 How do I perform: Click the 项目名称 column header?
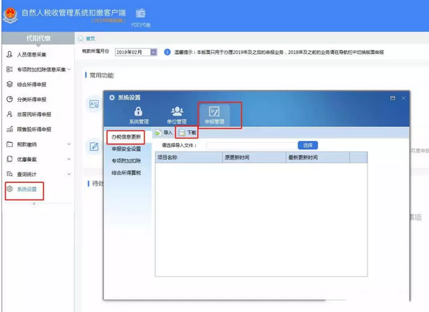coord(188,157)
